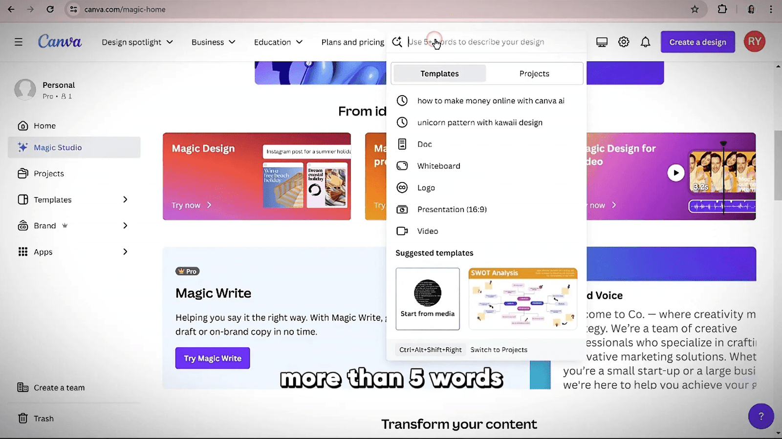Click the Doc icon in search suggestions

(x=402, y=144)
